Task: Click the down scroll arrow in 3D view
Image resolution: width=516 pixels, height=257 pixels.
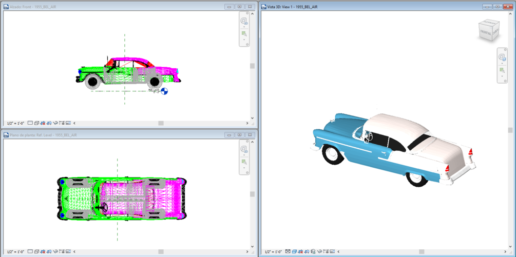Action: 510,246
